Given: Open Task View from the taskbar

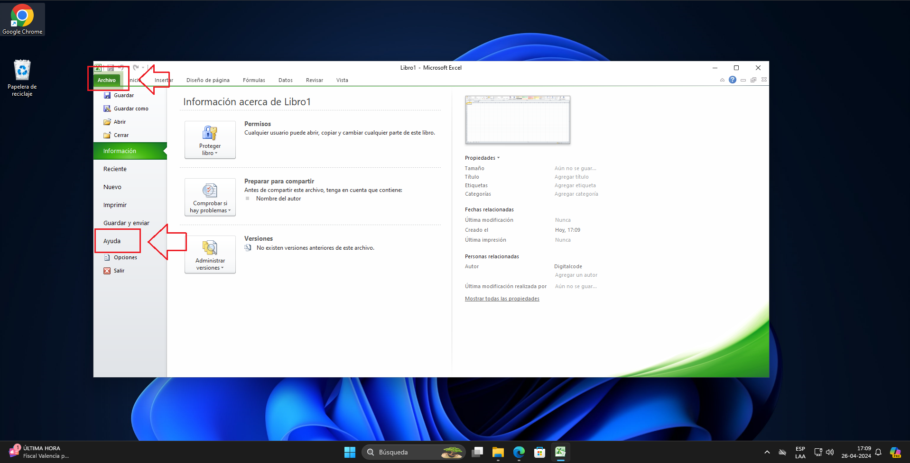Looking at the screenshot, I should coord(477,452).
